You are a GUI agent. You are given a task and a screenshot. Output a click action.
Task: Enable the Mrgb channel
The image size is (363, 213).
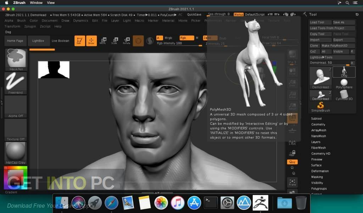tap(168, 38)
